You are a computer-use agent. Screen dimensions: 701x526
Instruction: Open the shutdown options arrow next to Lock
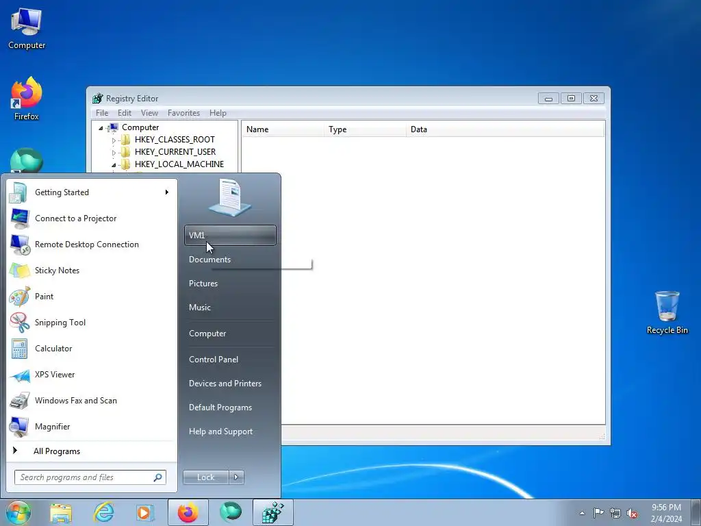[236, 477]
